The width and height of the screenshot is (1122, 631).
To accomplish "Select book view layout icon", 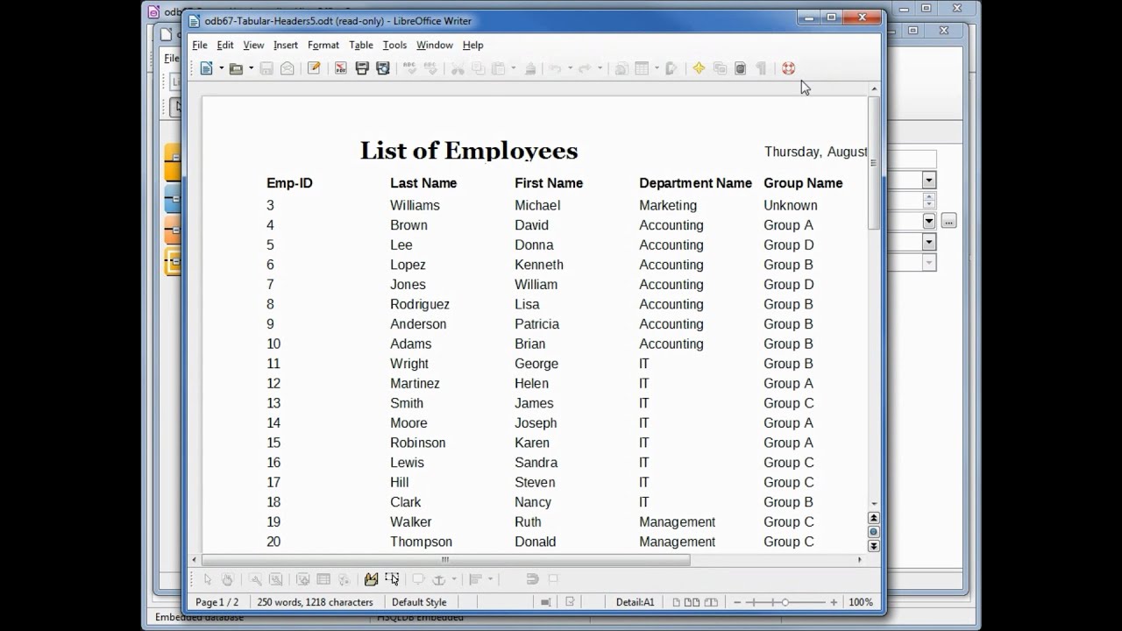I will point(711,602).
